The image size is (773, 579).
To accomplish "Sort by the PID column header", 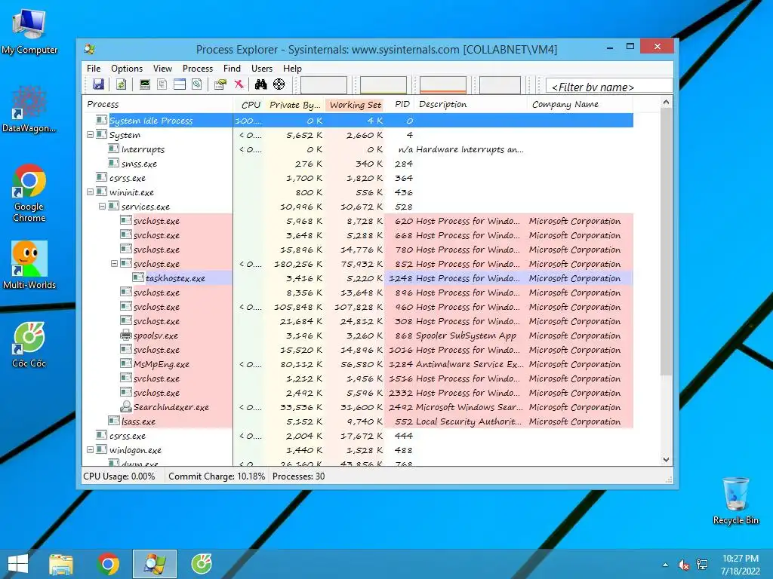I will click(x=399, y=104).
